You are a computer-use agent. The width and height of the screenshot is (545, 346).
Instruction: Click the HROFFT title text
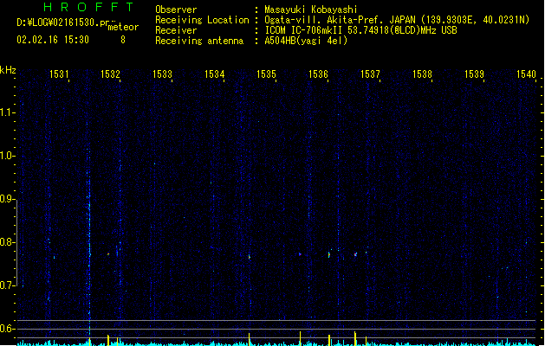click(x=89, y=7)
